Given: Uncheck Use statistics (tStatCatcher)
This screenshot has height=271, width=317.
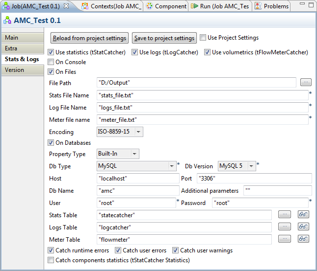Looking at the screenshot, I should tap(51, 52).
